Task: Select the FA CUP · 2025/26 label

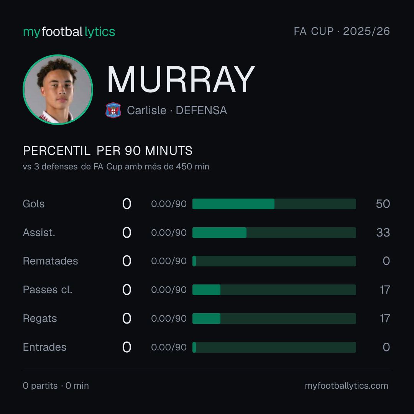Action: pos(342,31)
